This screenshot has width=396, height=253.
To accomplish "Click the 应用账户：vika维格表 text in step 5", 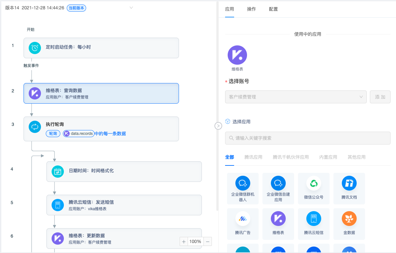I will (88, 209).
